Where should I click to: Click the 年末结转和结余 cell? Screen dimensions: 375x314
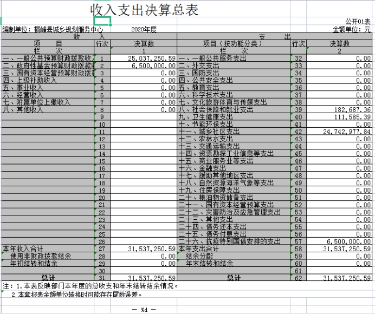209,263
